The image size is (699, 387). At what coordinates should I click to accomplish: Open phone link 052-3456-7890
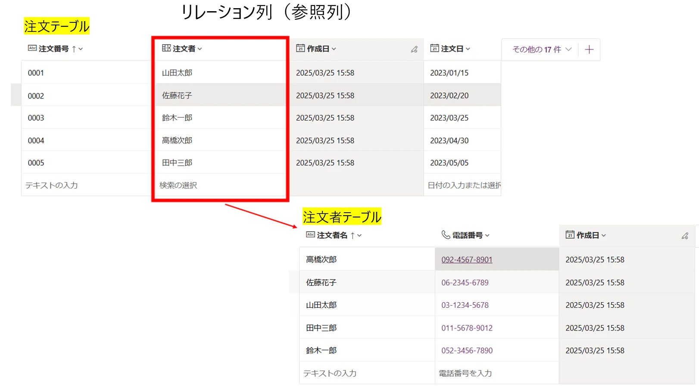(467, 350)
